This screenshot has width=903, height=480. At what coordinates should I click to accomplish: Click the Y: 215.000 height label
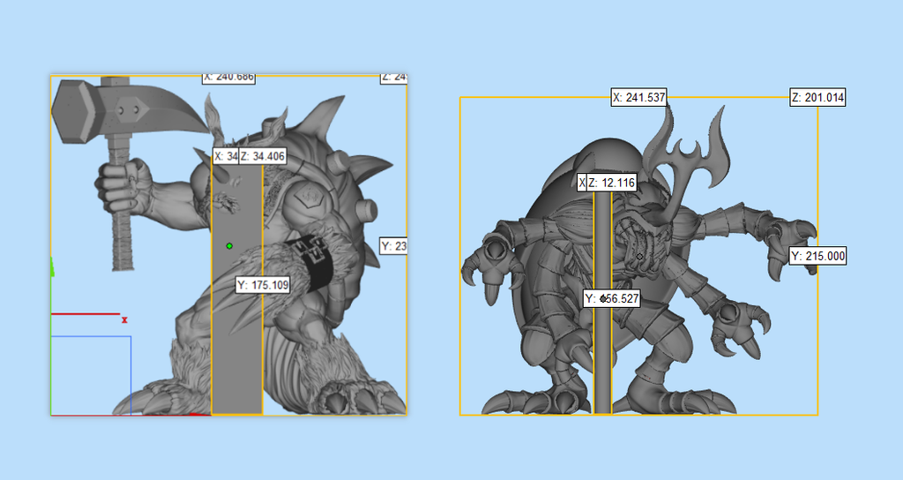point(817,257)
